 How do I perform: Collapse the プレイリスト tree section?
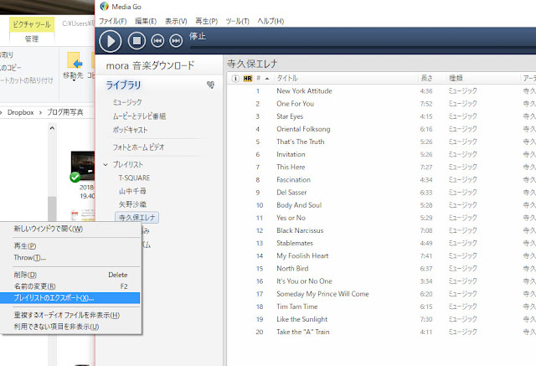[106, 165]
